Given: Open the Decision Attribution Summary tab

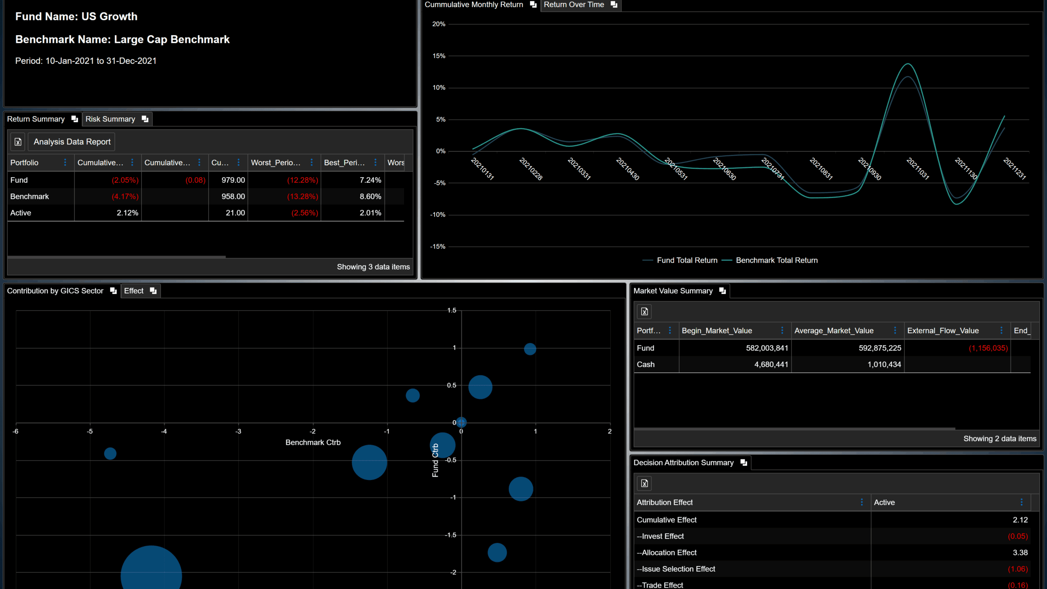Looking at the screenshot, I should [683, 463].
